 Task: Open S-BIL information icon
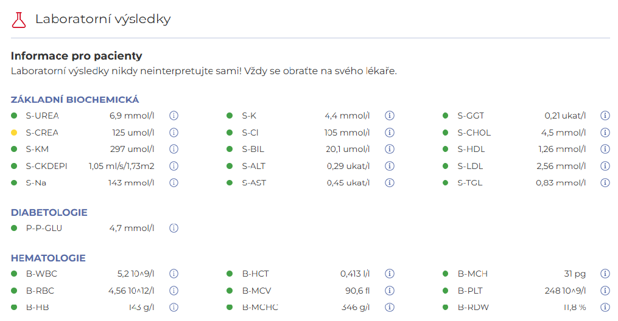point(390,149)
